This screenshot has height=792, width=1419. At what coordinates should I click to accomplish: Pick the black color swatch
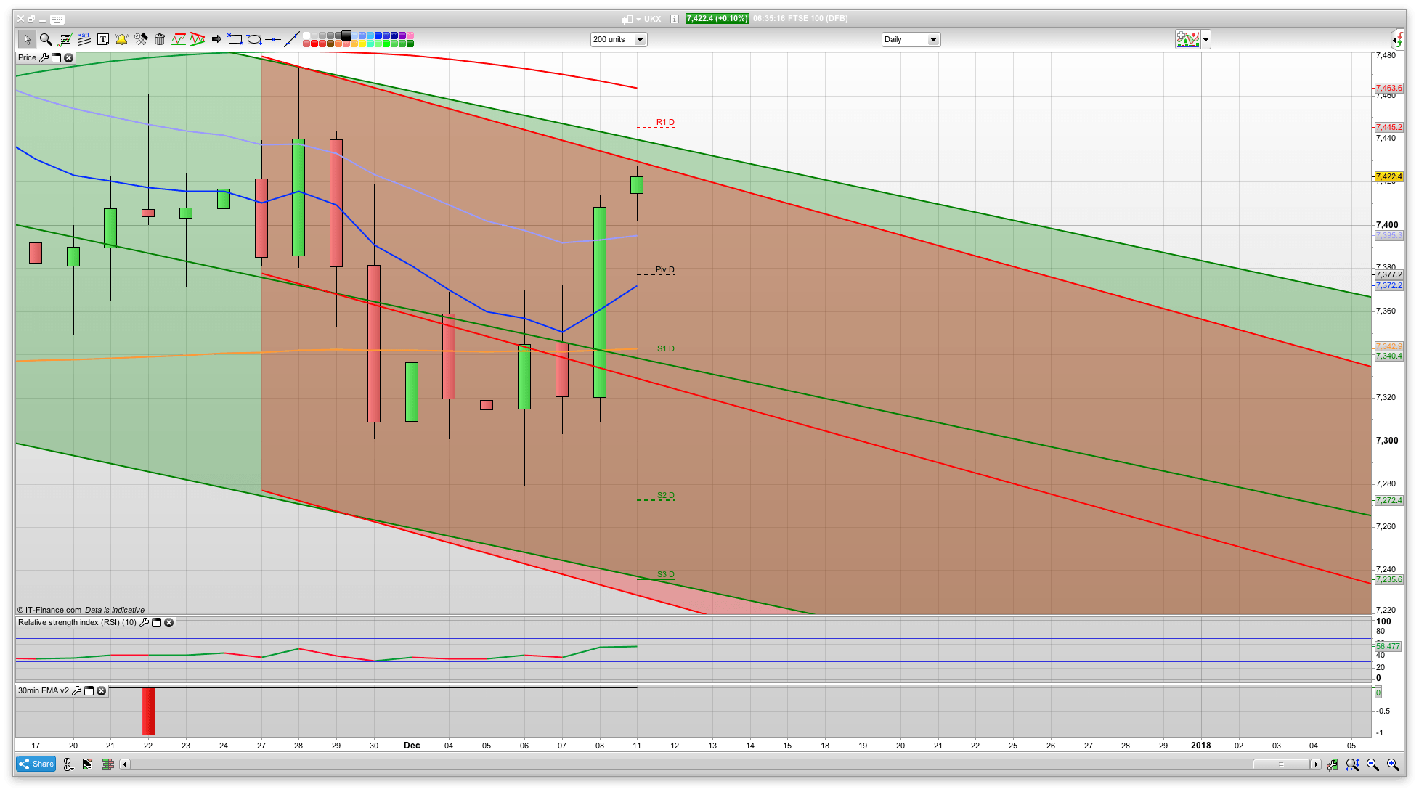[346, 36]
